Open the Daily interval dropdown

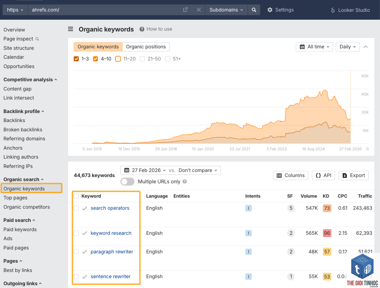click(348, 47)
